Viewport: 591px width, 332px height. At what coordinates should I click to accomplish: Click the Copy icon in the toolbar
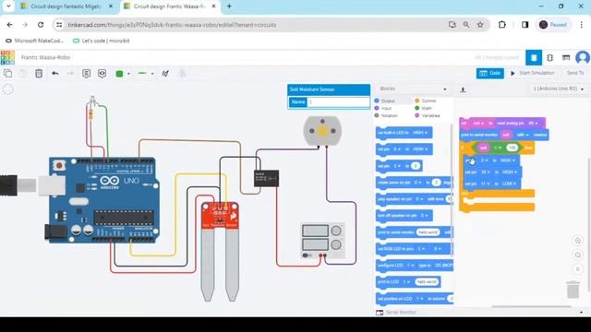coord(7,74)
